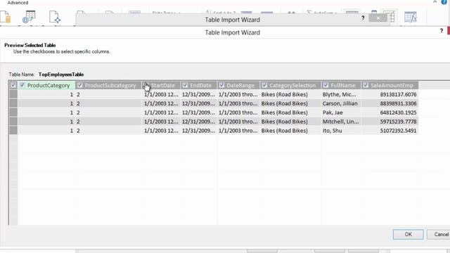450x253 pixels.
Task: Click the sale amount 51072392.5491 cell
Action: tap(390, 131)
